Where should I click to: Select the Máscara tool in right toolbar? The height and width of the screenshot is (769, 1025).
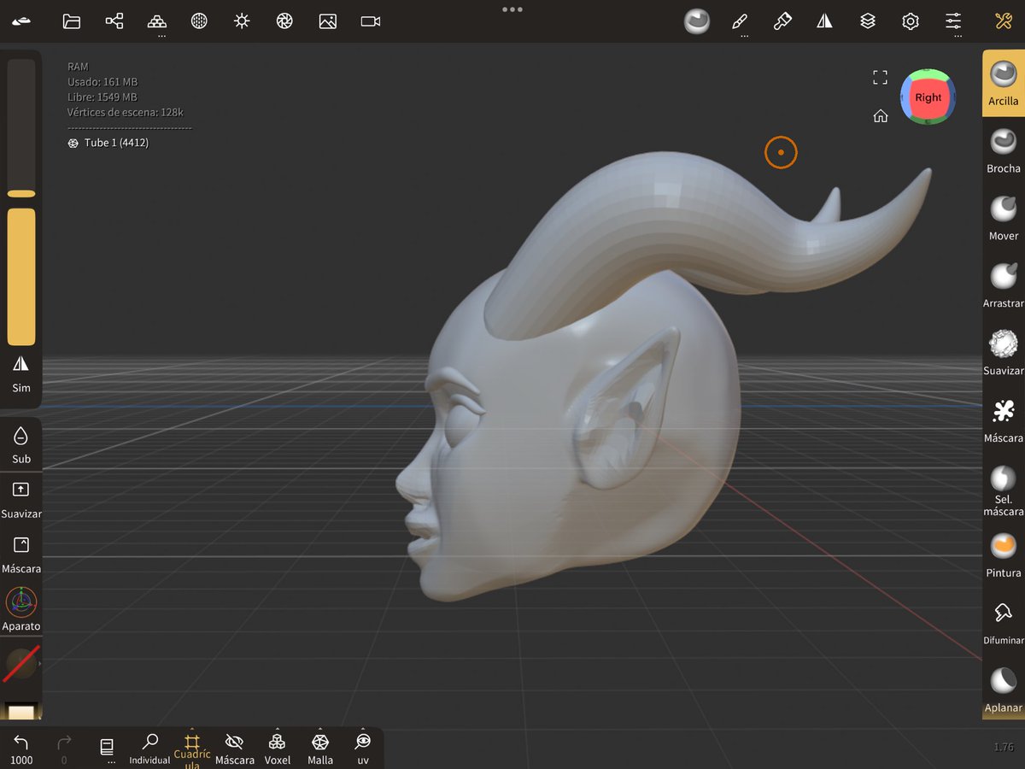pyautogui.click(x=1004, y=420)
